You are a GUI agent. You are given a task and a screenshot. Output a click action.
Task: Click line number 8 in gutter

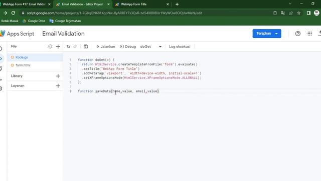[70, 91]
